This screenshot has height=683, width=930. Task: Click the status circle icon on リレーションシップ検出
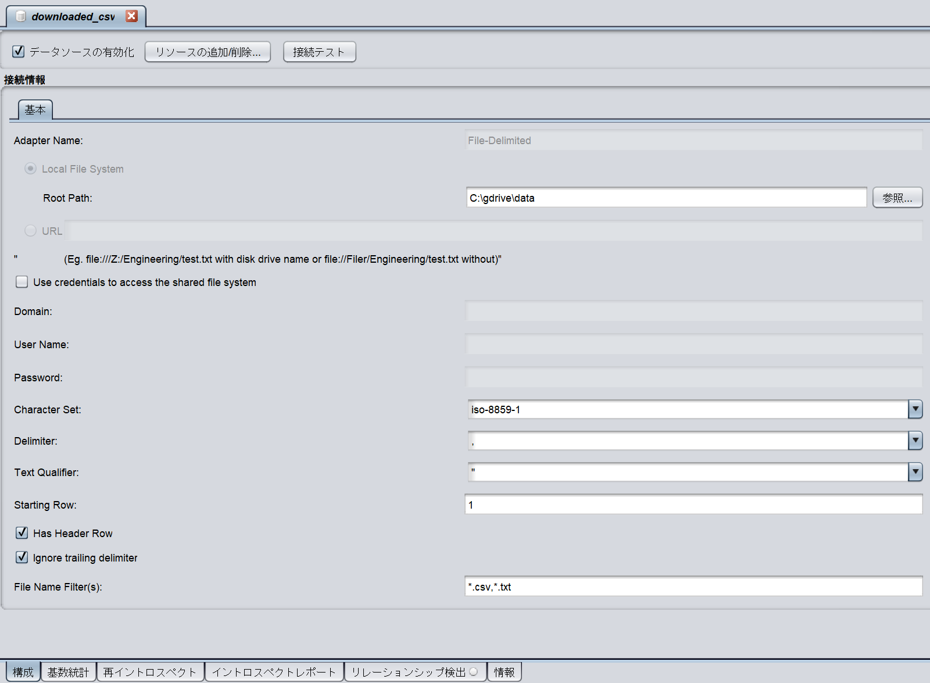point(474,672)
